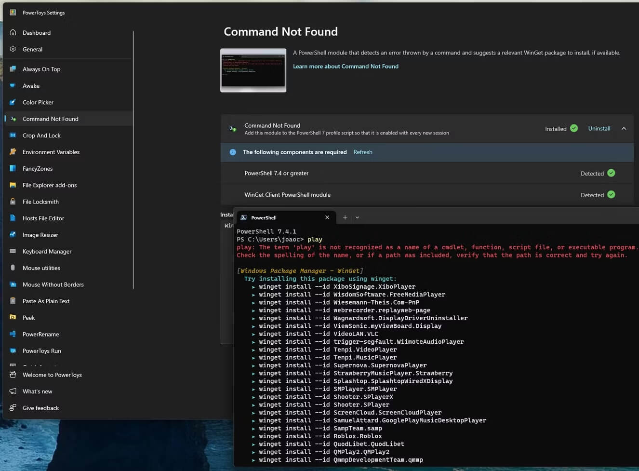Viewport: 639px width, 471px height.
Task: Click the green Installed checkmark
Action: [x=574, y=128]
